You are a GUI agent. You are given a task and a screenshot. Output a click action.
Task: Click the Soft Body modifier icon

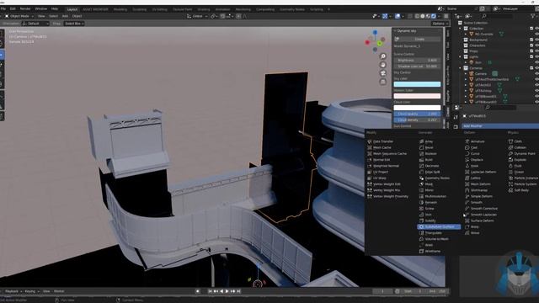click(511, 190)
